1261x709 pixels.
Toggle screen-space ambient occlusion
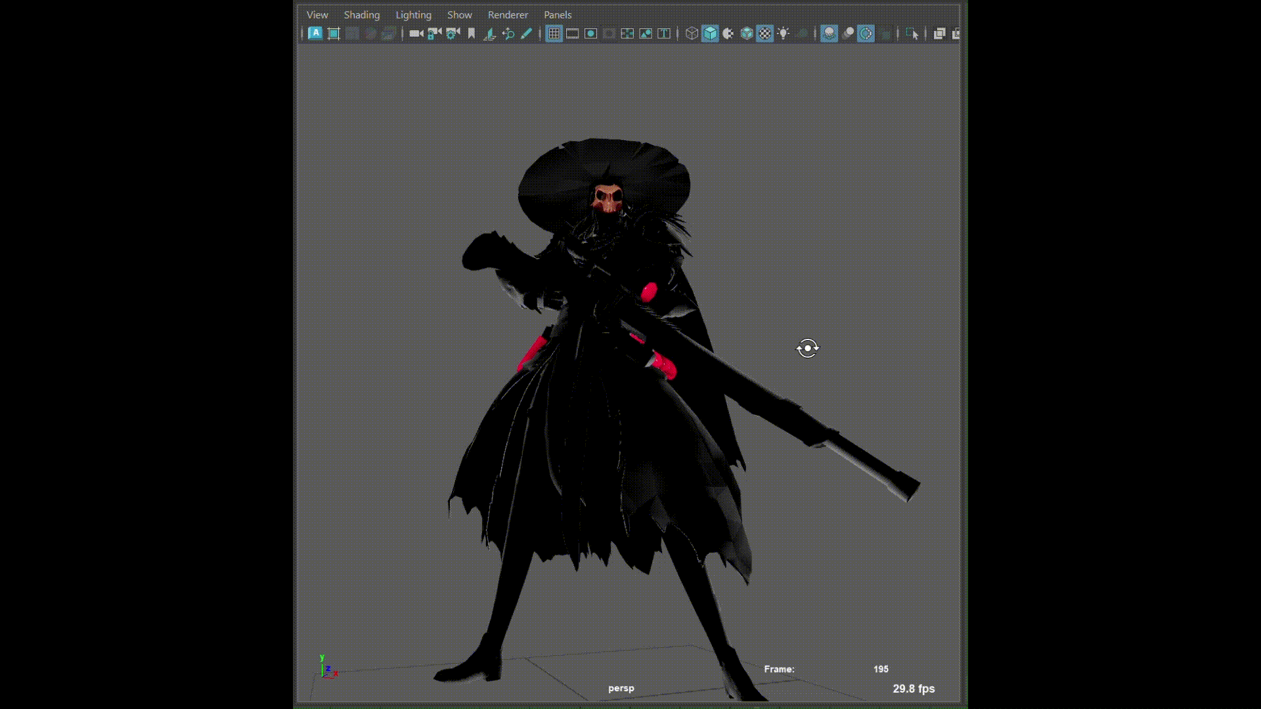830,33
